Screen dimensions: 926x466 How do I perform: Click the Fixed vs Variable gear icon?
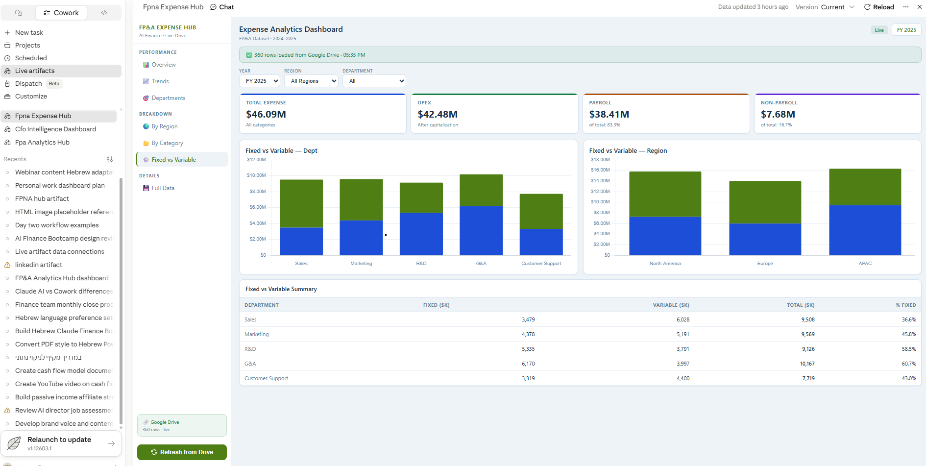pyautogui.click(x=146, y=160)
